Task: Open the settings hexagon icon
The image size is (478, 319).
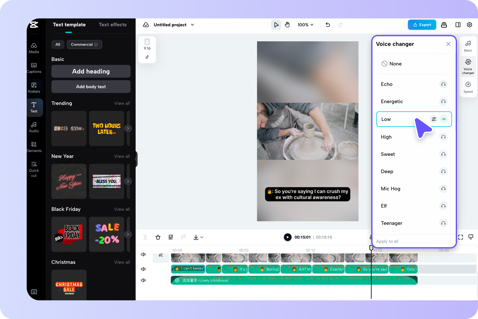Action: coord(469,25)
